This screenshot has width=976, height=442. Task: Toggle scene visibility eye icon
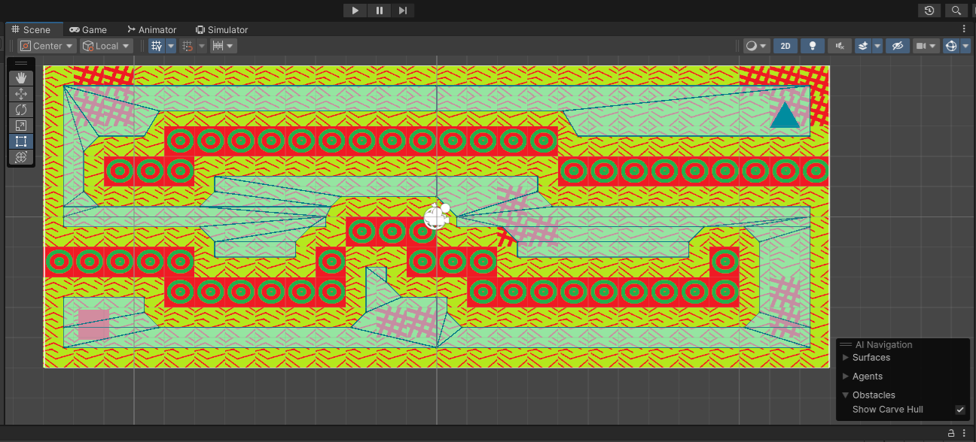(x=897, y=46)
